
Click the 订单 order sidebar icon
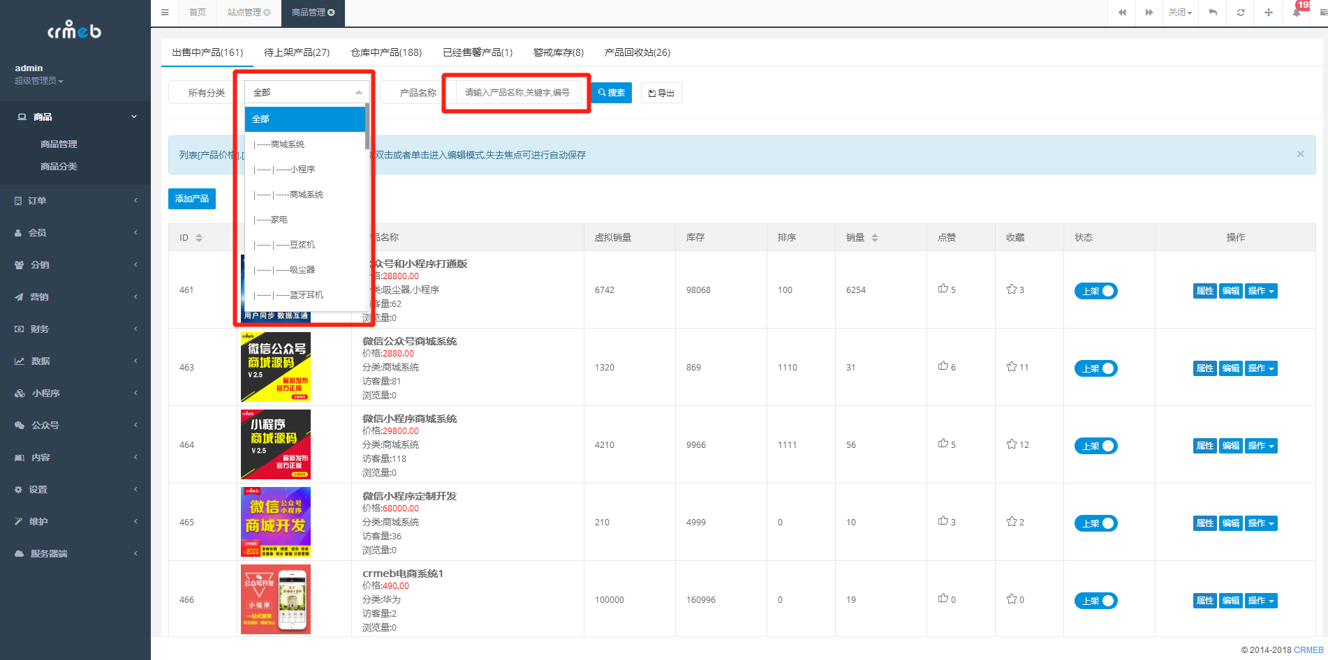(18, 201)
